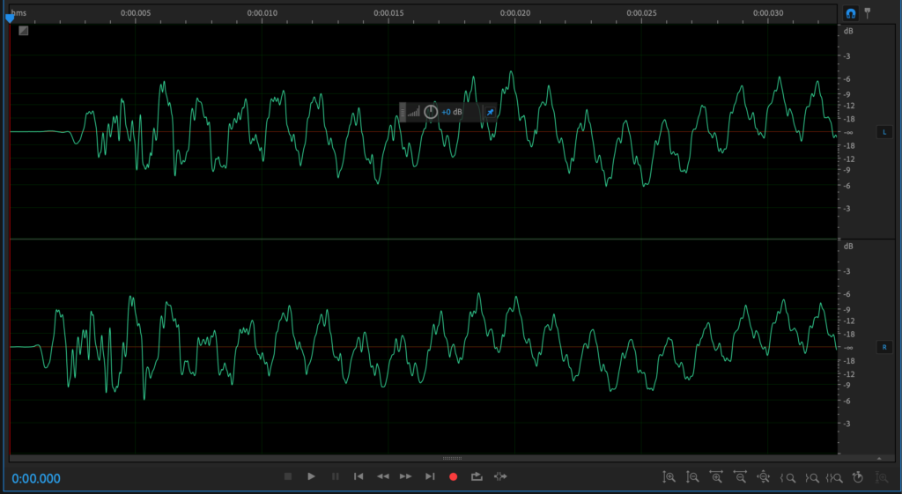This screenshot has width=902, height=494.
Task: Click the HUD volume gain knob
Action: click(431, 112)
